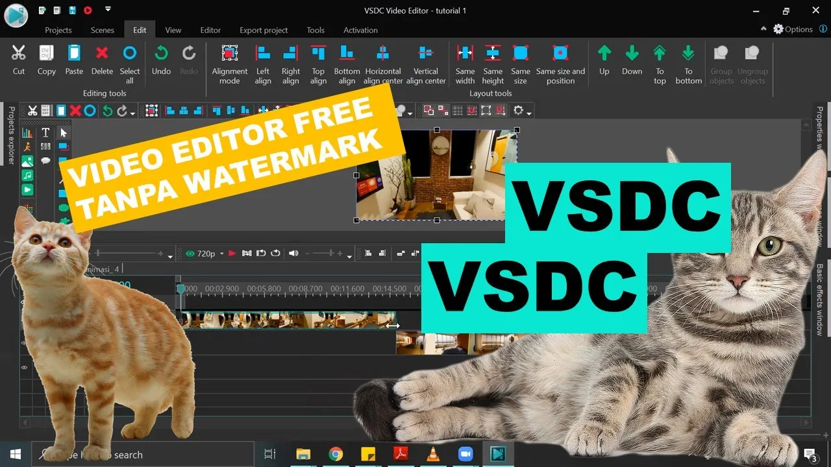Apply Right align to objects

point(291,64)
